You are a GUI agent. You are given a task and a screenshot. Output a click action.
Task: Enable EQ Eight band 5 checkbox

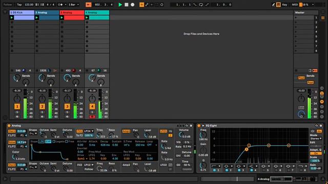[x=264, y=170]
